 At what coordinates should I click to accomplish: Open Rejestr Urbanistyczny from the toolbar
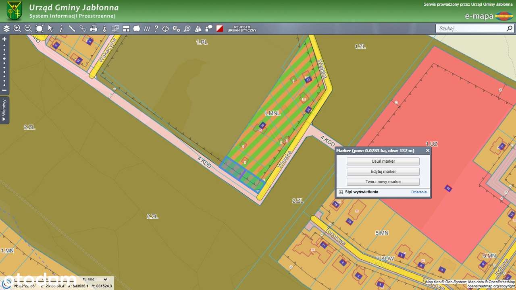coord(241,29)
